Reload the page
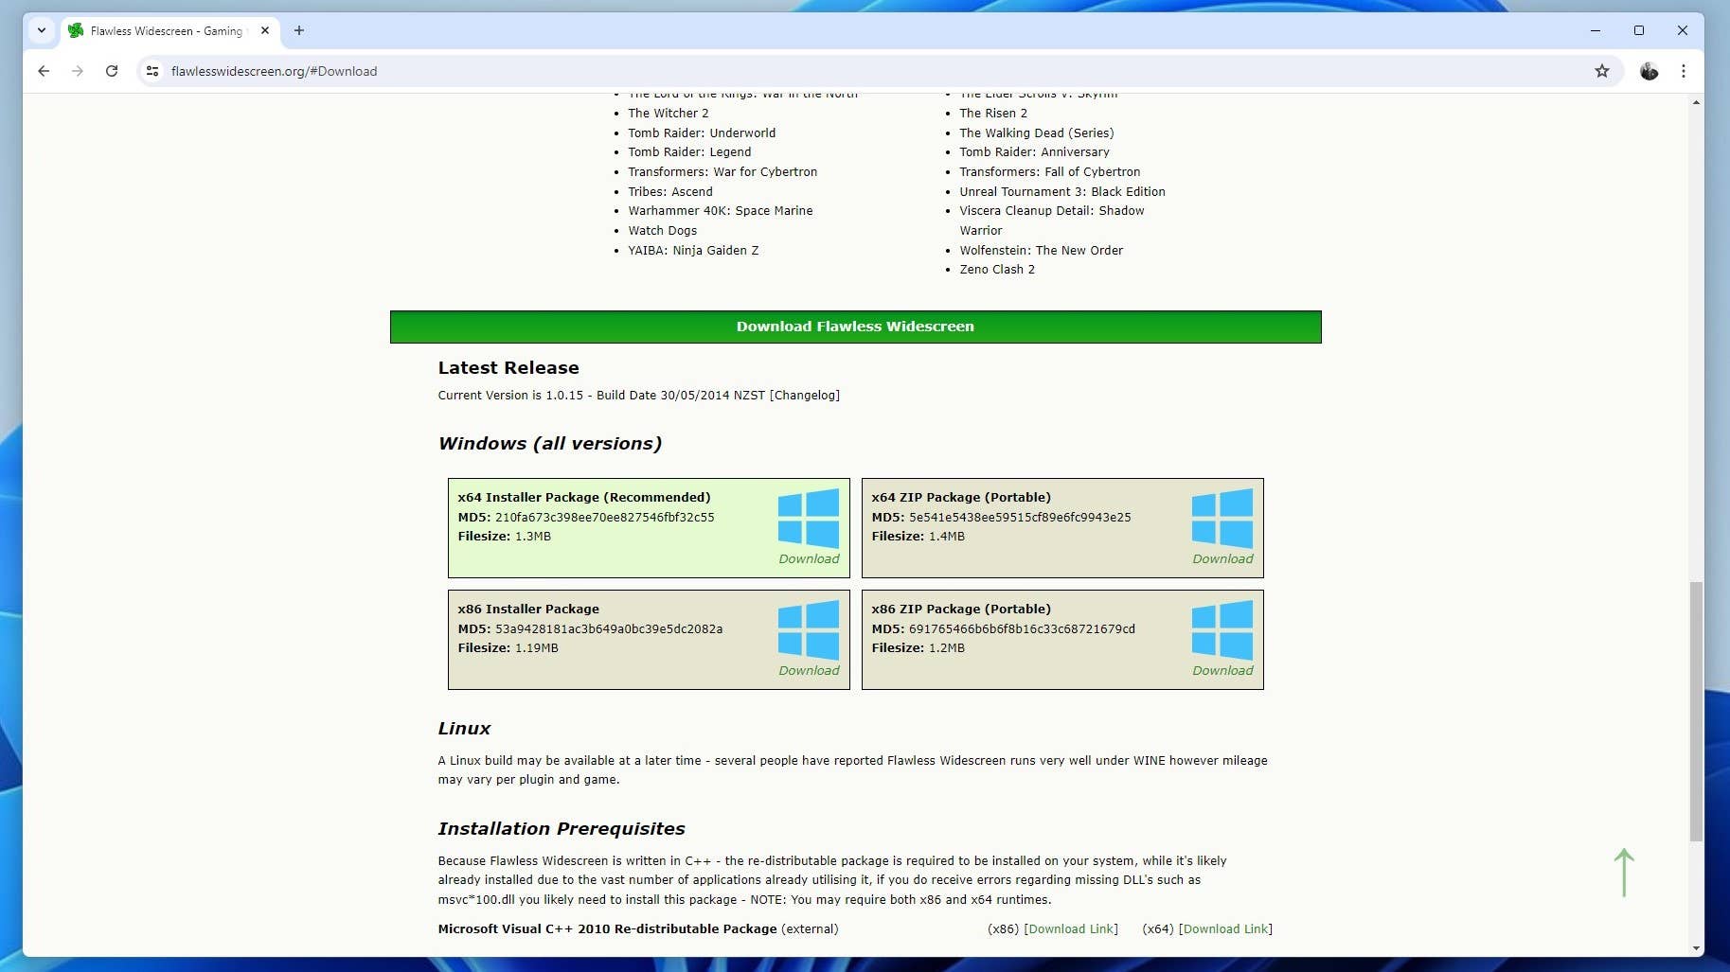Screen dimensions: 1730x972 112,71
